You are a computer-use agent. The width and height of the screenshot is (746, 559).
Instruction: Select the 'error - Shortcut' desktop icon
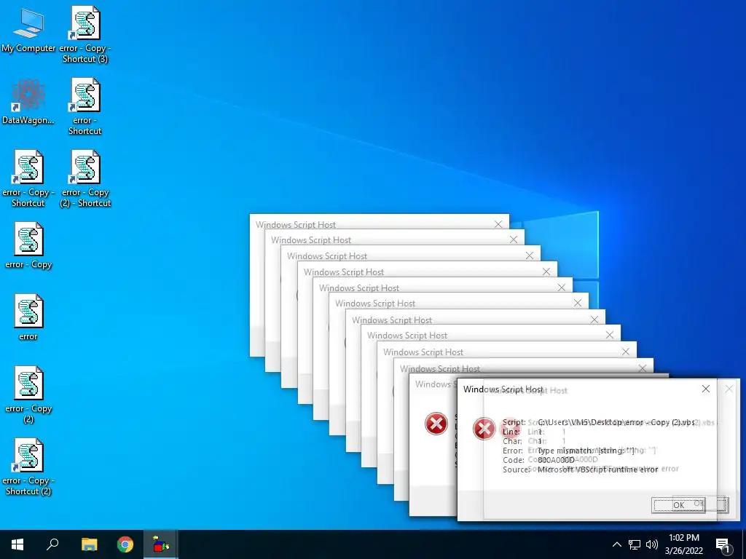pyautogui.click(x=85, y=107)
